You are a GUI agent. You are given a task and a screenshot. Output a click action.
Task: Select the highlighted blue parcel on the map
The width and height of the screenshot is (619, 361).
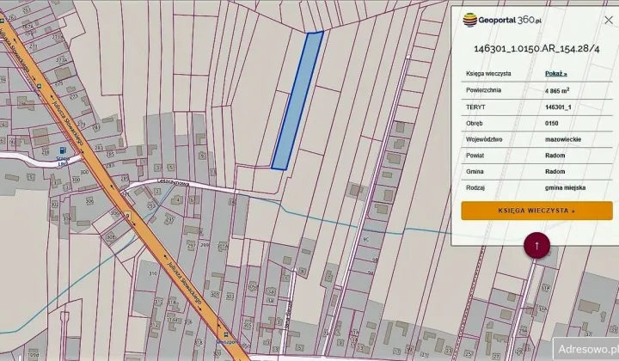pos(297,101)
